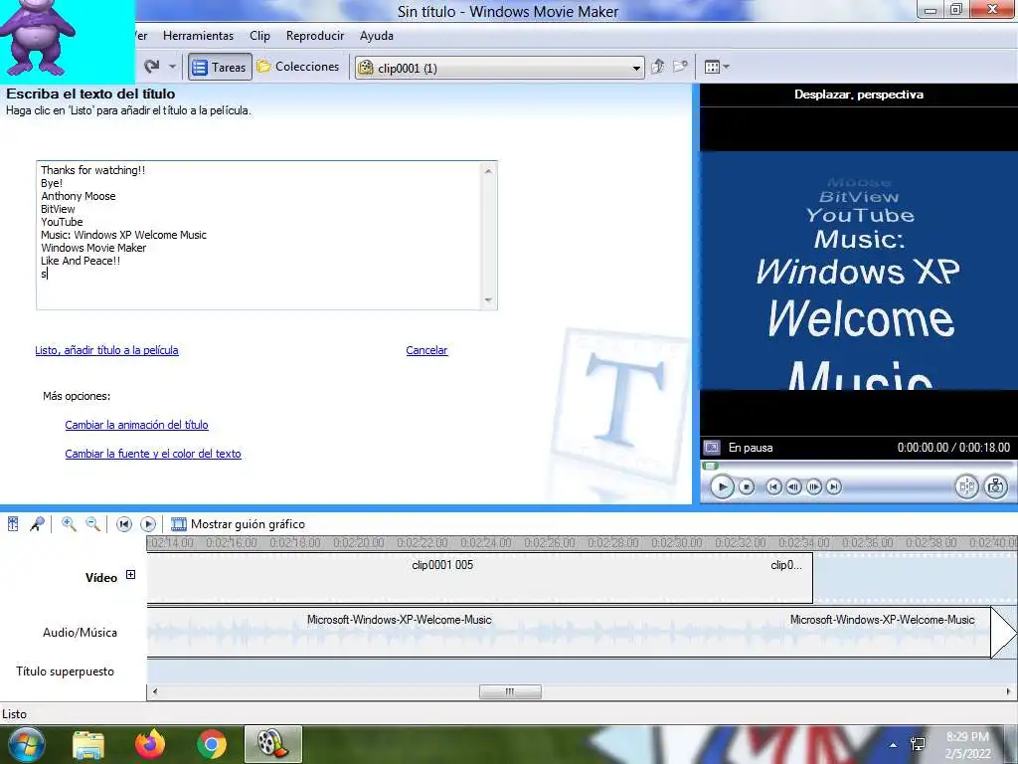Click 'Listo, añadir título a la película' link

pos(106,350)
